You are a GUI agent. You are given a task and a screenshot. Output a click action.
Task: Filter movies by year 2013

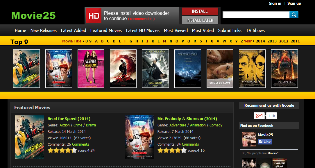coord(272,41)
